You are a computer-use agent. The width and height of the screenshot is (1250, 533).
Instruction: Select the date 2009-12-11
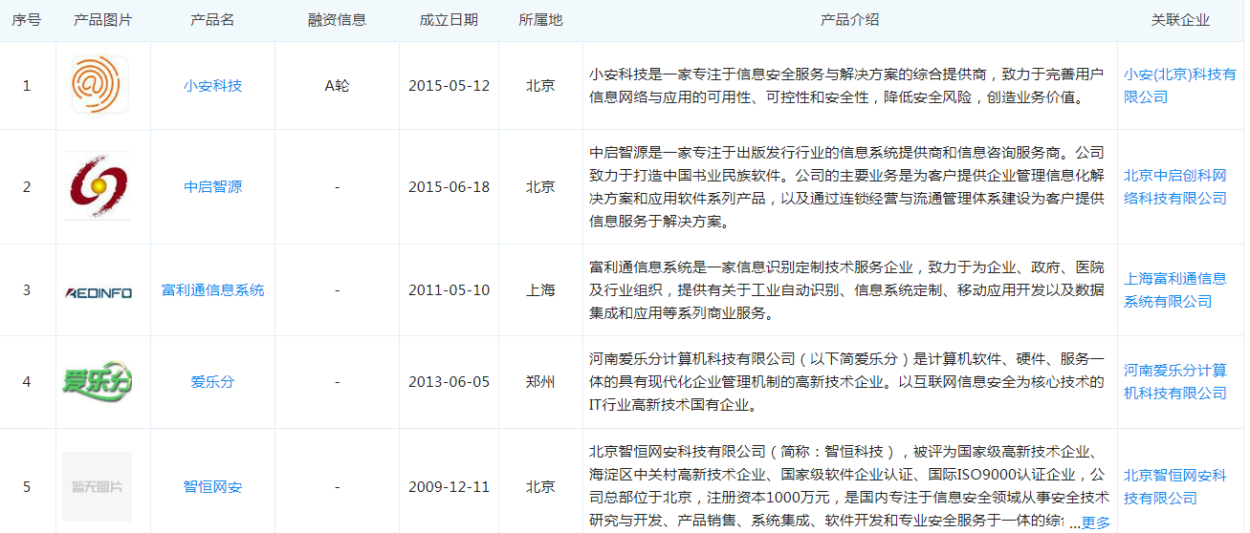point(449,486)
